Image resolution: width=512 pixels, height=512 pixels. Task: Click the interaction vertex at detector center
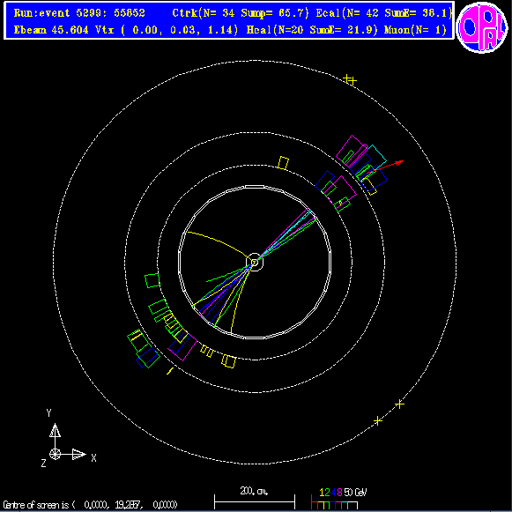(x=255, y=262)
